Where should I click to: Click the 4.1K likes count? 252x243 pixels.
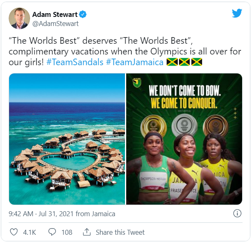(x=29, y=232)
